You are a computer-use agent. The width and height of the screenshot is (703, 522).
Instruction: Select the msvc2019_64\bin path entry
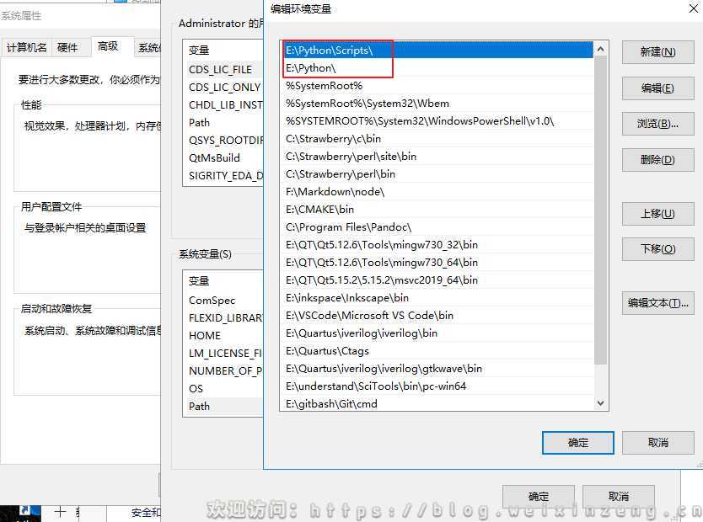tap(437, 280)
